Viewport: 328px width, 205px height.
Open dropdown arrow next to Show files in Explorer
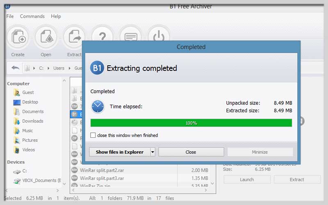(x=153, y=152)
